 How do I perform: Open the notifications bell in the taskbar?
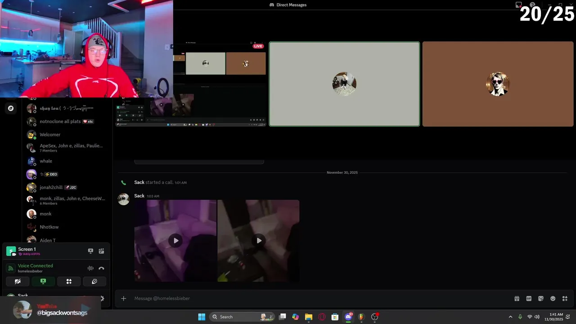click(x=568, y=317)
